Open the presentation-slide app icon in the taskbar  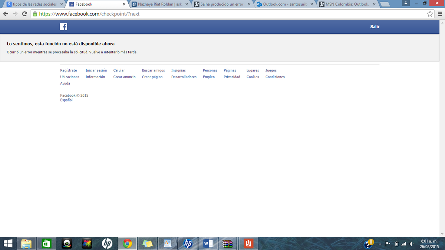[x=168, y=243]
